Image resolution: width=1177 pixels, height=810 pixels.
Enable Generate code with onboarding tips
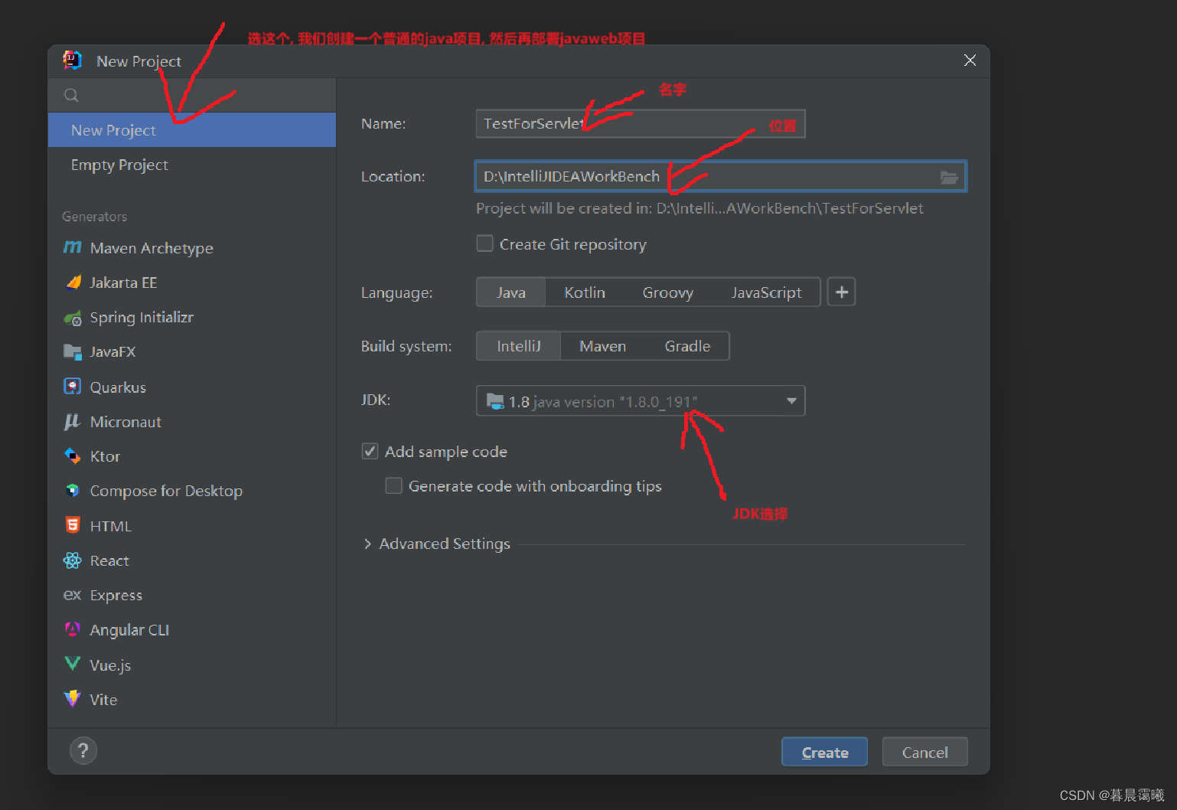(393, 485)
